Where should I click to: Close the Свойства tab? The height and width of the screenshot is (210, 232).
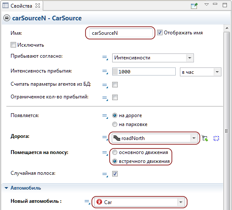point(38,6)
